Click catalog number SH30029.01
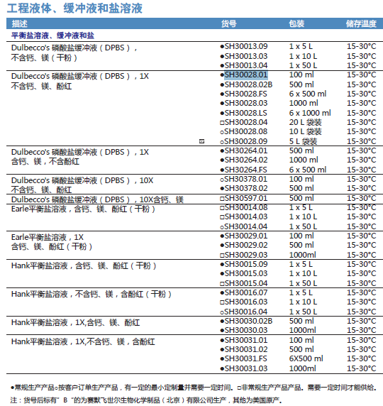This screenshot has height=406, width=383. coord(246,236)
